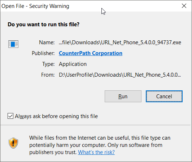
Task: Close the dialog with the X button
Action: point(184,6)
